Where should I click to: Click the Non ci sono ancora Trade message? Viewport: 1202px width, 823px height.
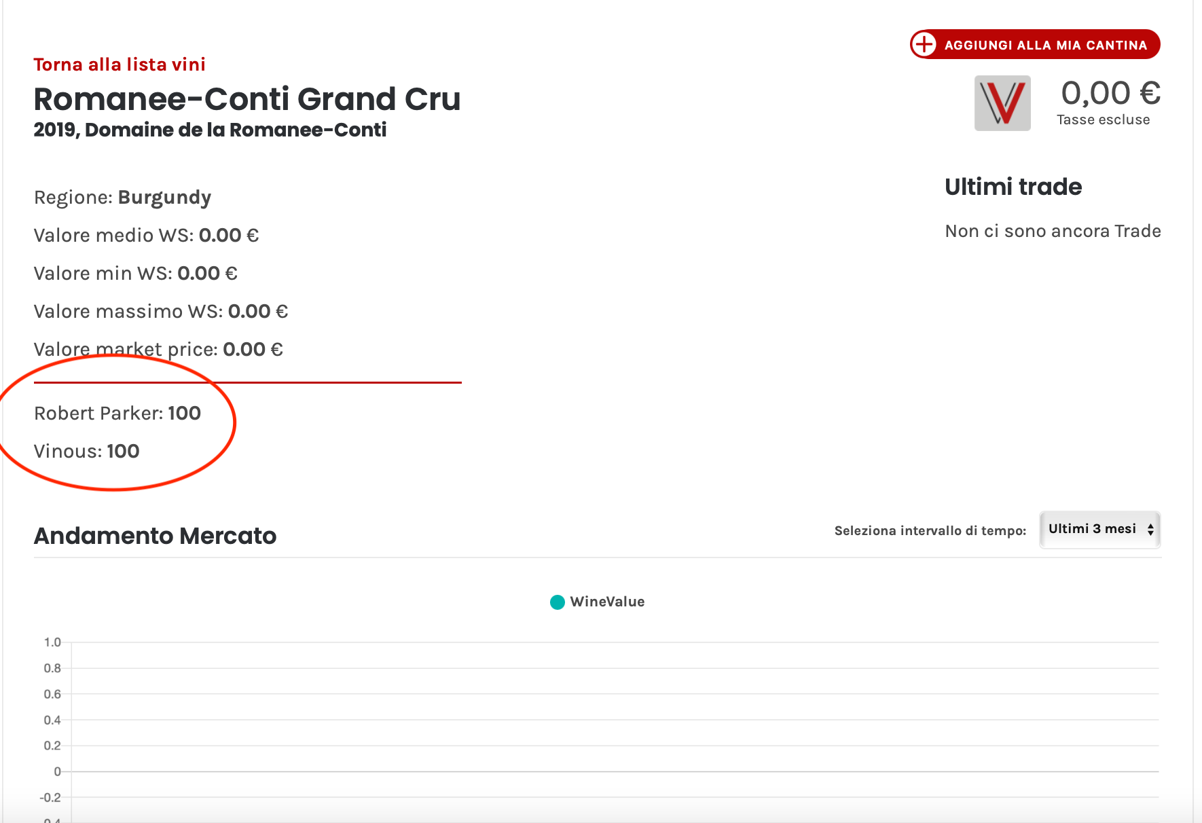(x=1053, y=232)
